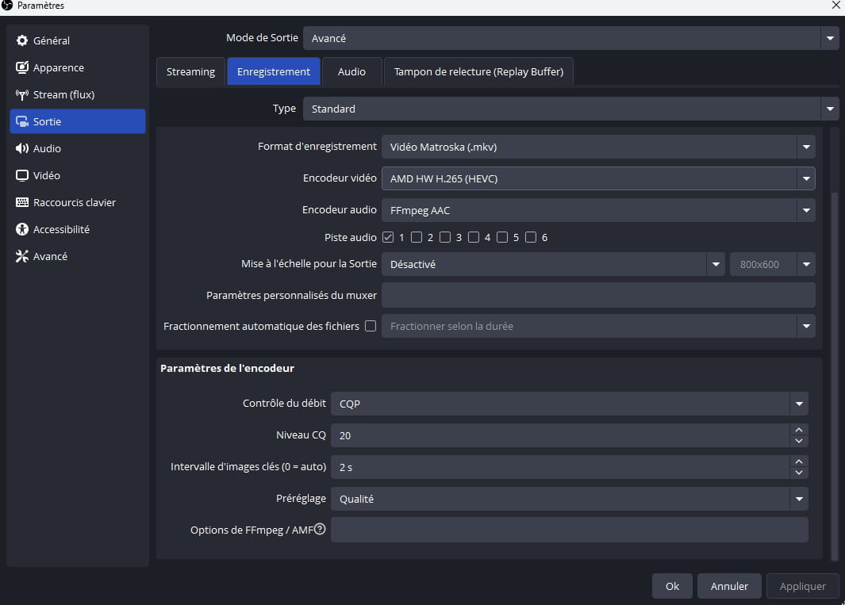Click the Accessibilité icon
The image size is (845, 605).
tap(22, 229)
